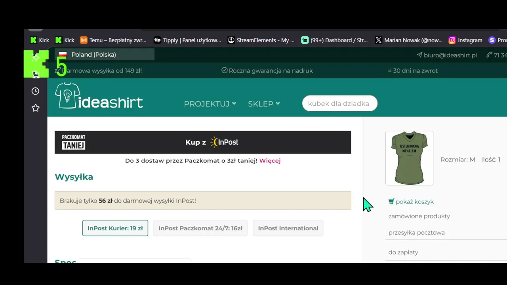This screenshot has width=507, height=285.
Task: Click the Poland flag icon
Action: click(x=63, y=55)
